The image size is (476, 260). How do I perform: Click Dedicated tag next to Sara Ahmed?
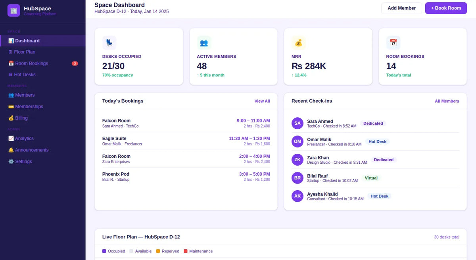click(x=373, y=123)
